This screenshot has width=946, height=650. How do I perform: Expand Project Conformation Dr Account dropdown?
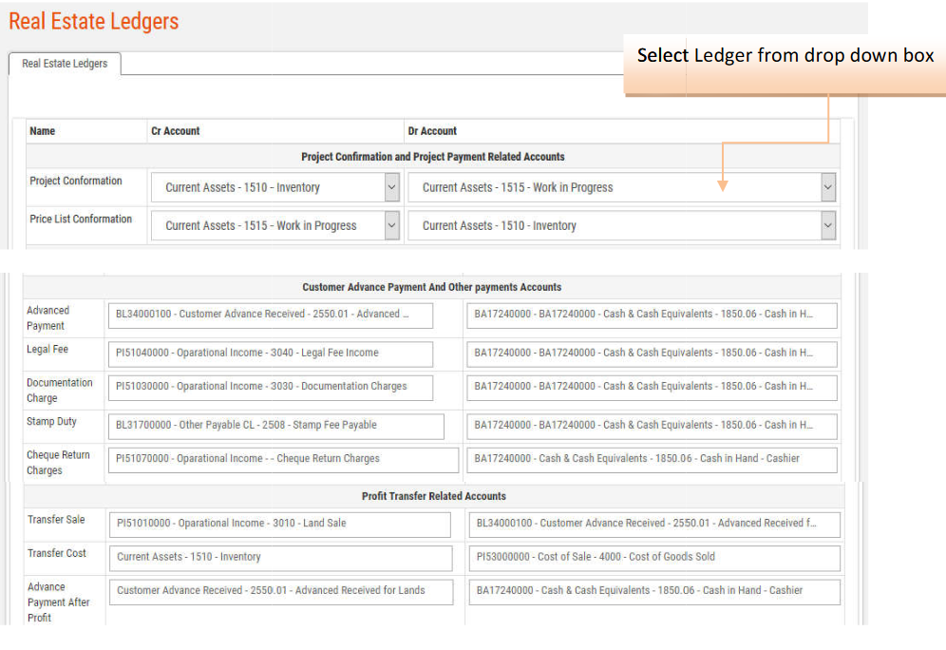click(622, 187)
